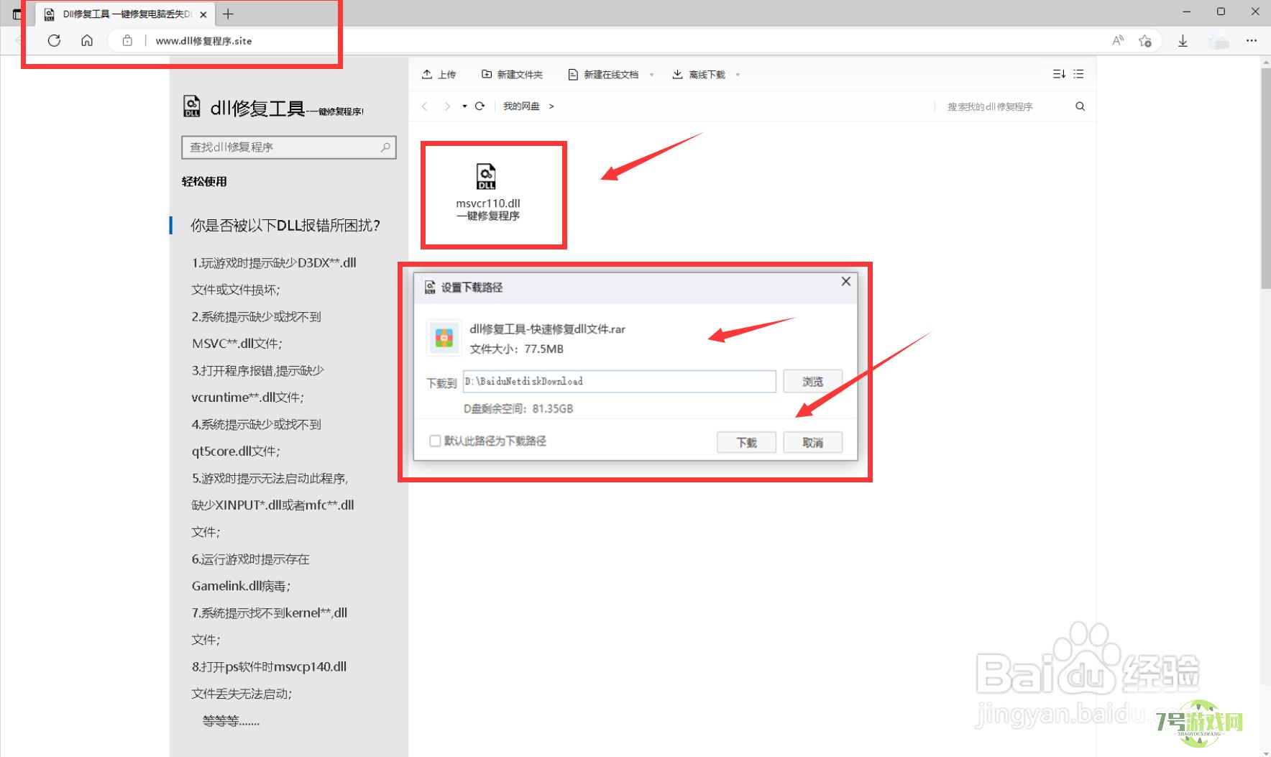The image size is (1271, 757).
Task: Click 取消 button in dialog
Action: pos(812,442)
